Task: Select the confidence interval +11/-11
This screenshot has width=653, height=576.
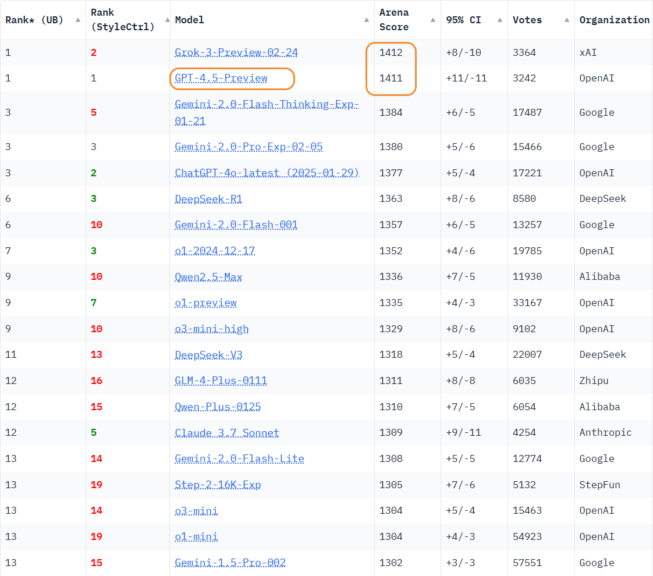Action: 466,78
